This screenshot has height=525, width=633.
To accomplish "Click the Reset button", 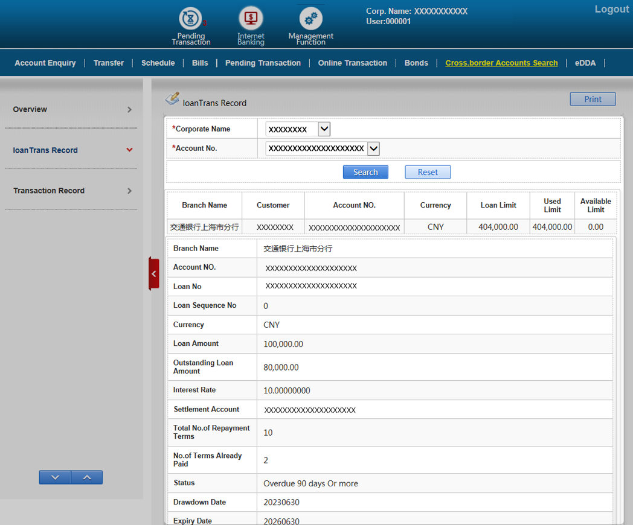I will click(428, 172).
